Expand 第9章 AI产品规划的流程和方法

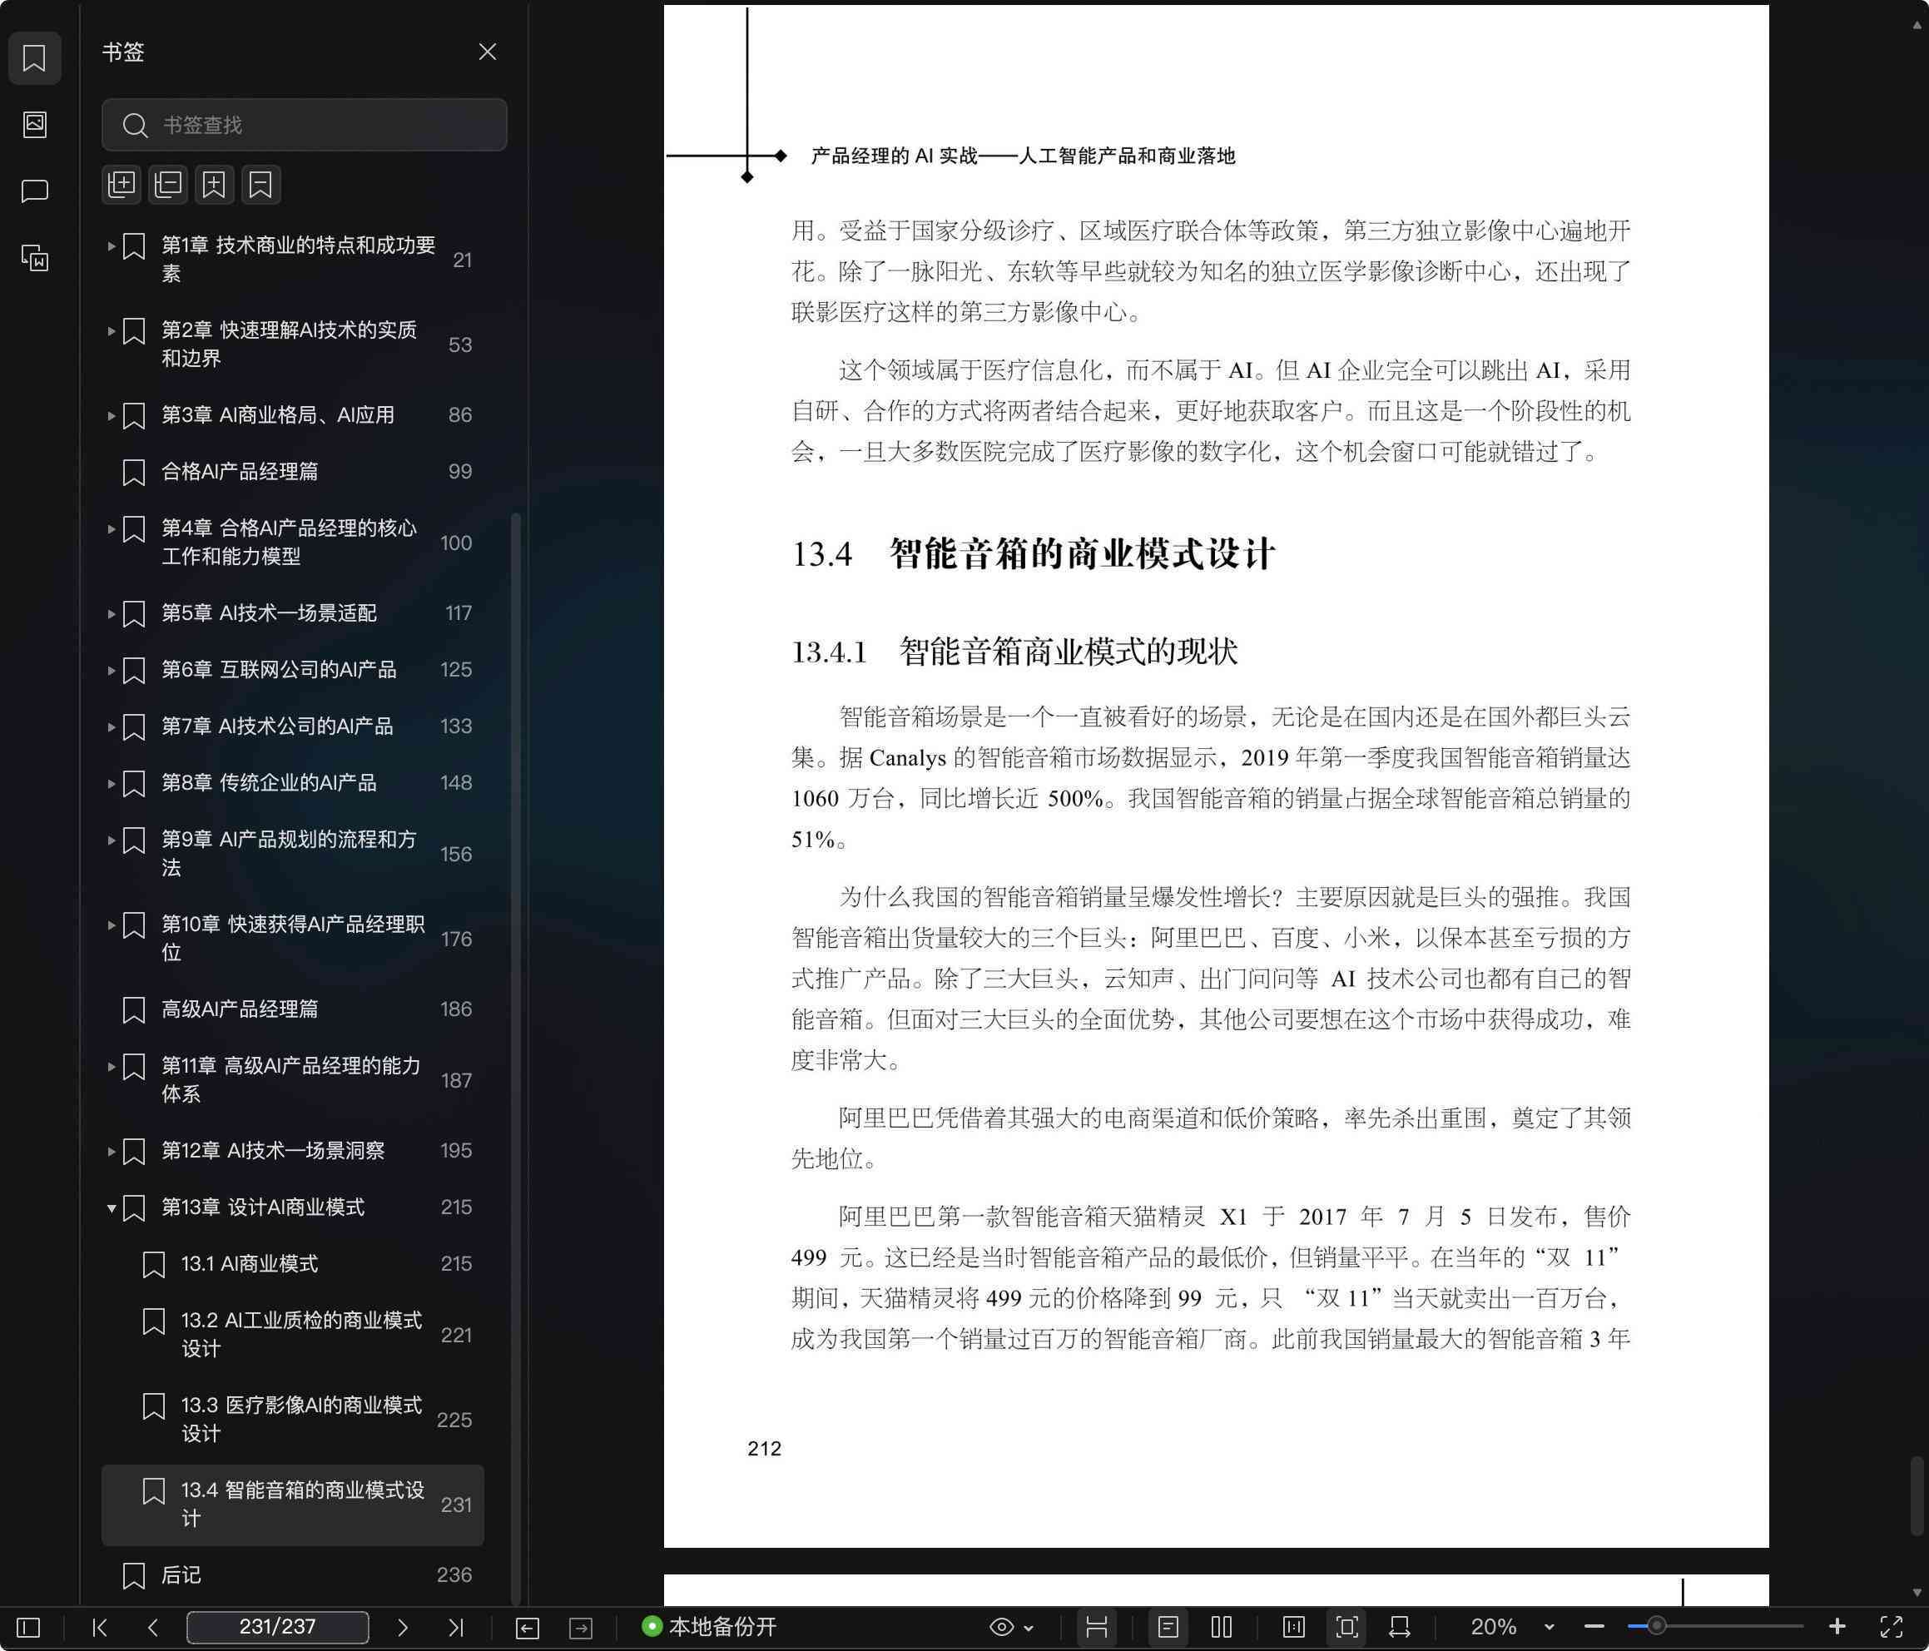(x=111, y=840)
